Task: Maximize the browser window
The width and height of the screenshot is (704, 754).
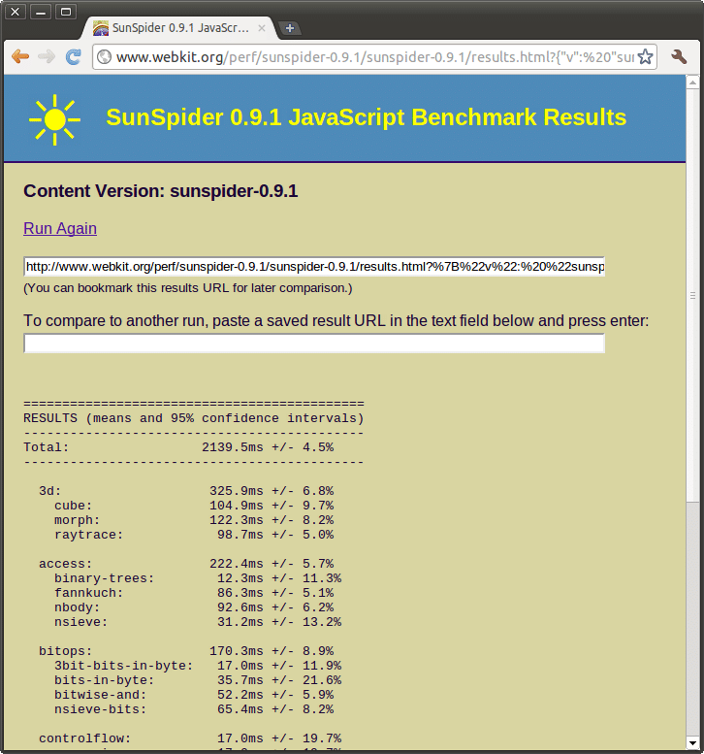Action: tap(66, 12)
